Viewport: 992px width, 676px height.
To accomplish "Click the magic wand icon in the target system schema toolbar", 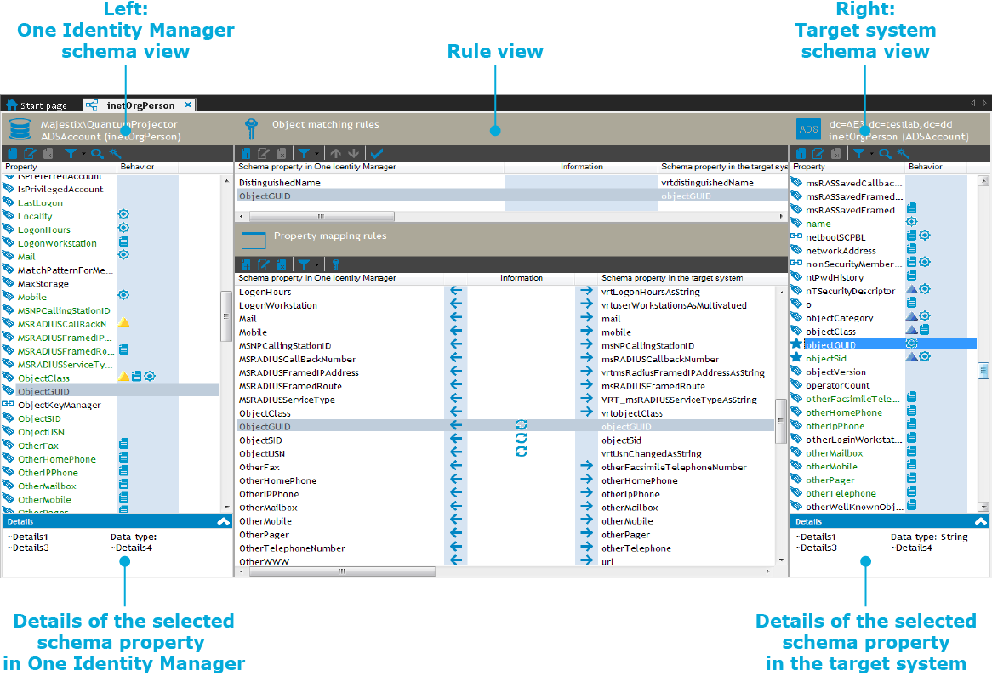I will 903,154.
